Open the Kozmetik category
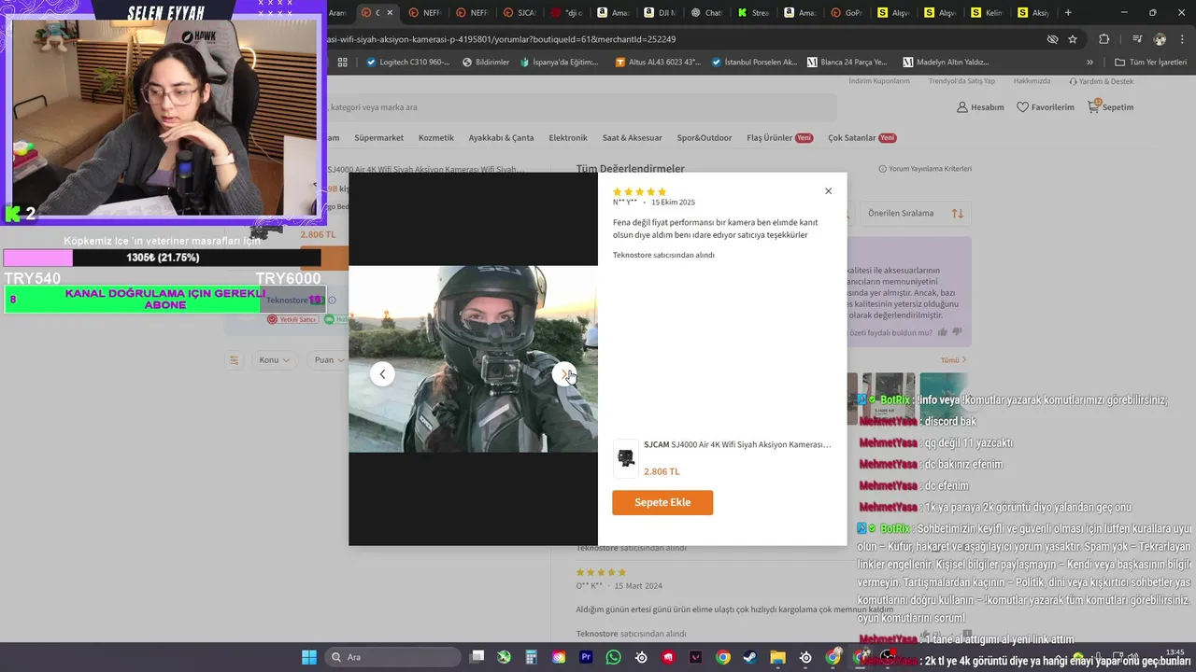The width and height of the screenshot is (1196, 672). coord(436,138)
